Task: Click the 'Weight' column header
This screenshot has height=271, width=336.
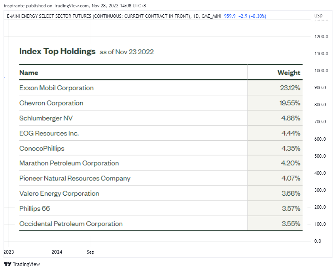Action: click(289, 73)
